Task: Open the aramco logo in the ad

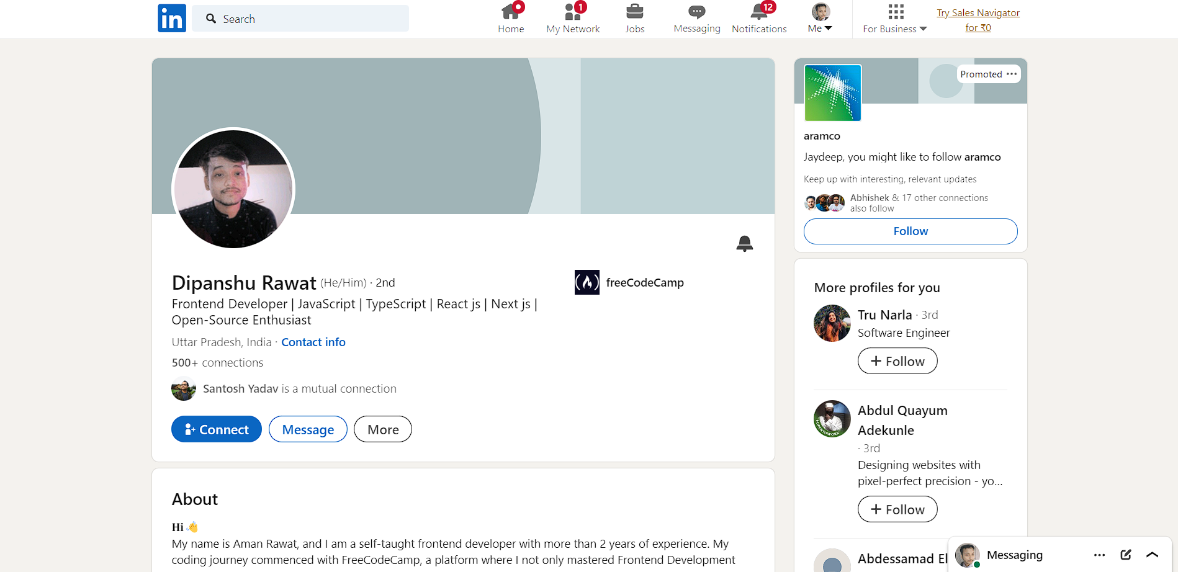Action: (832, 92)
